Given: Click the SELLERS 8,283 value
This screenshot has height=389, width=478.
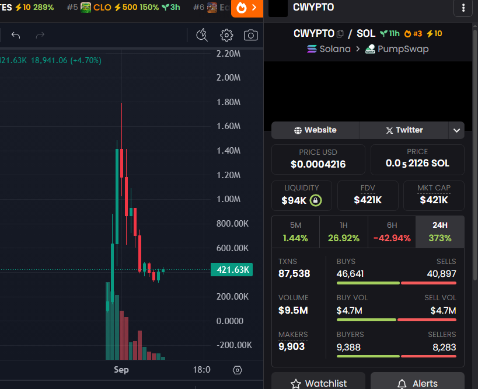Looking at the screenshot, I should point(444,347).
